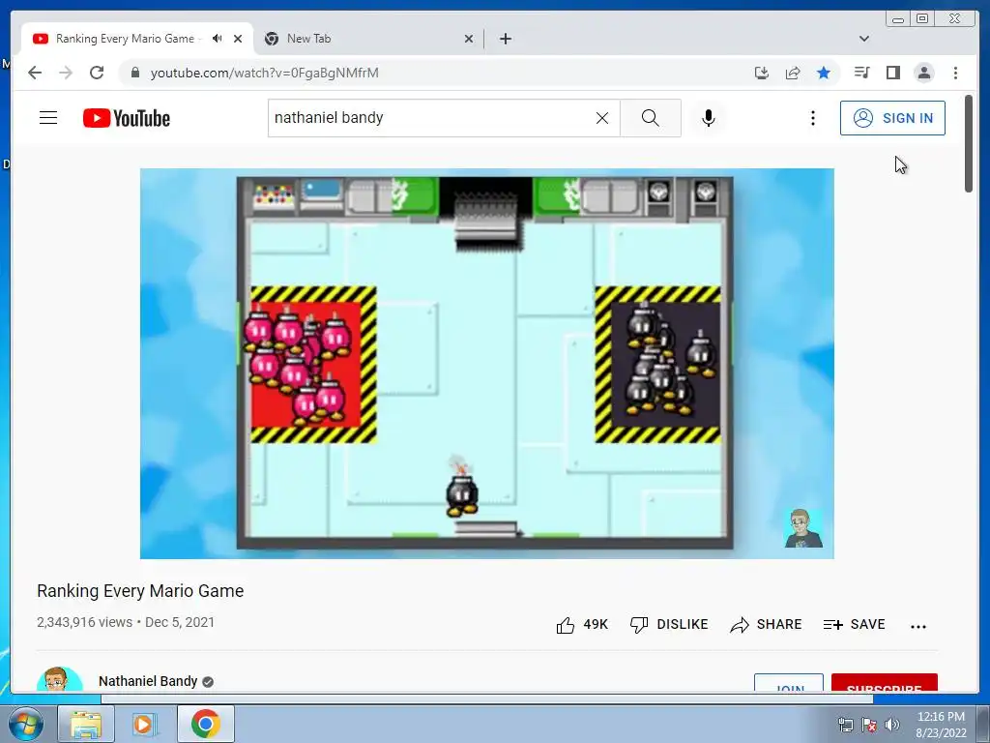Mute the tab via speaker icon

[218, 39]
